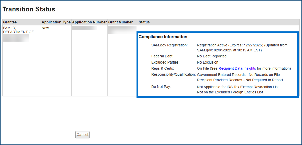302x145 pixels.
Task: Select the Do Not Pay label
Action: point(161,87)
